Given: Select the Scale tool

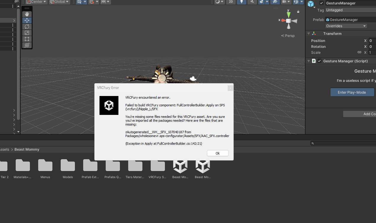Looking at the screenshot, I should pos(27,33).
